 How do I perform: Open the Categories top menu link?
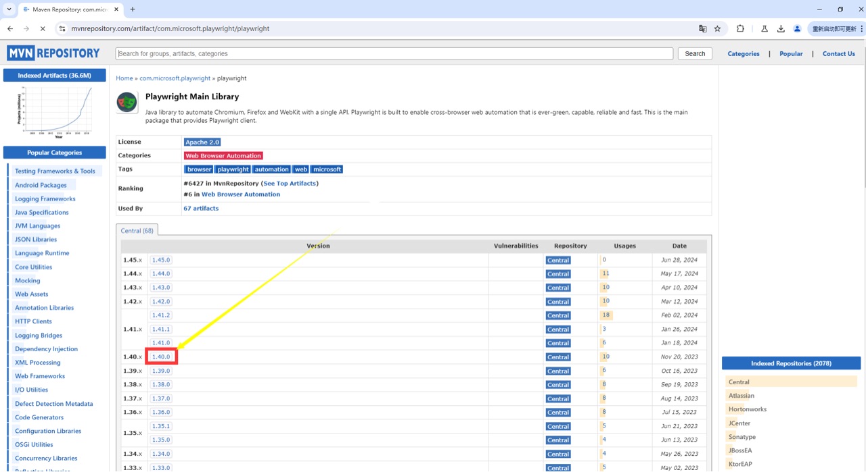click(744, 53)
